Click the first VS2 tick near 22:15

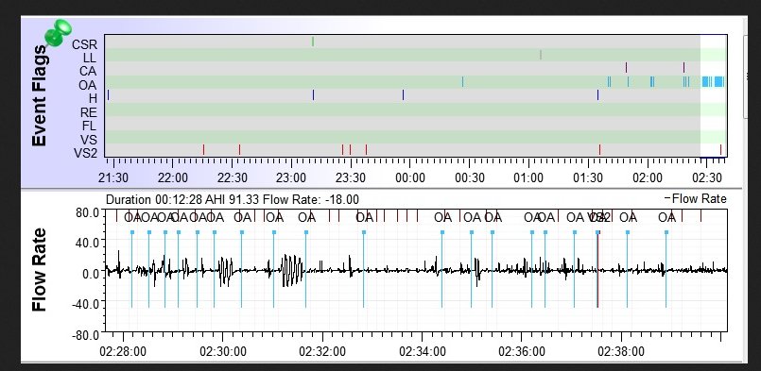coord(203,149)
